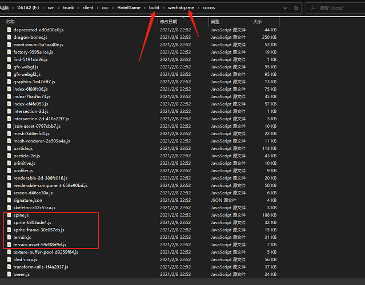Click the file icon beside index-6f89fc06.js

[x=9, y=89]
